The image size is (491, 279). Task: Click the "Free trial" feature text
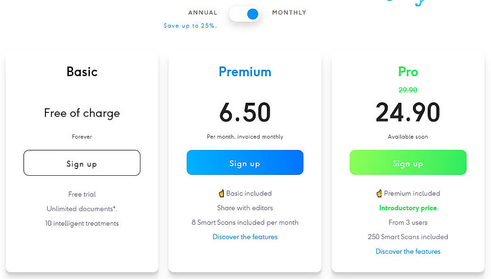[x=82, y=194]
